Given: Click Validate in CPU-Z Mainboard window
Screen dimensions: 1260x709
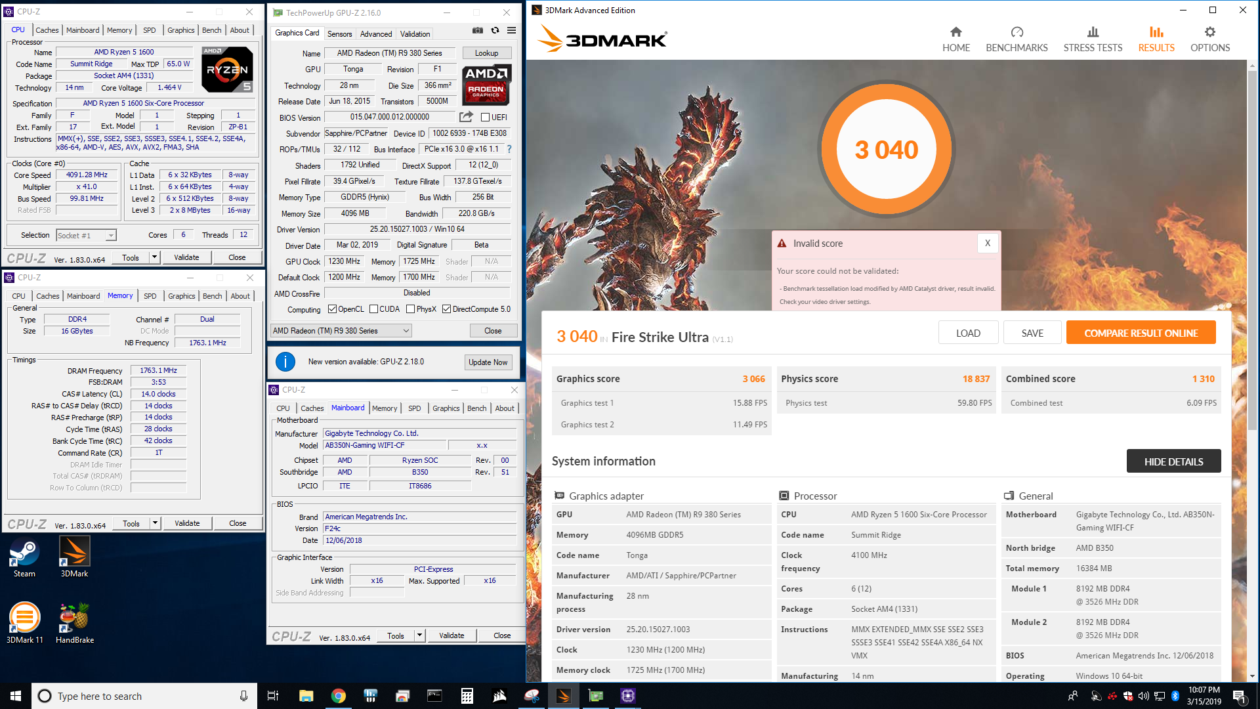Looking at the screenshot, I should coord(451,635).
